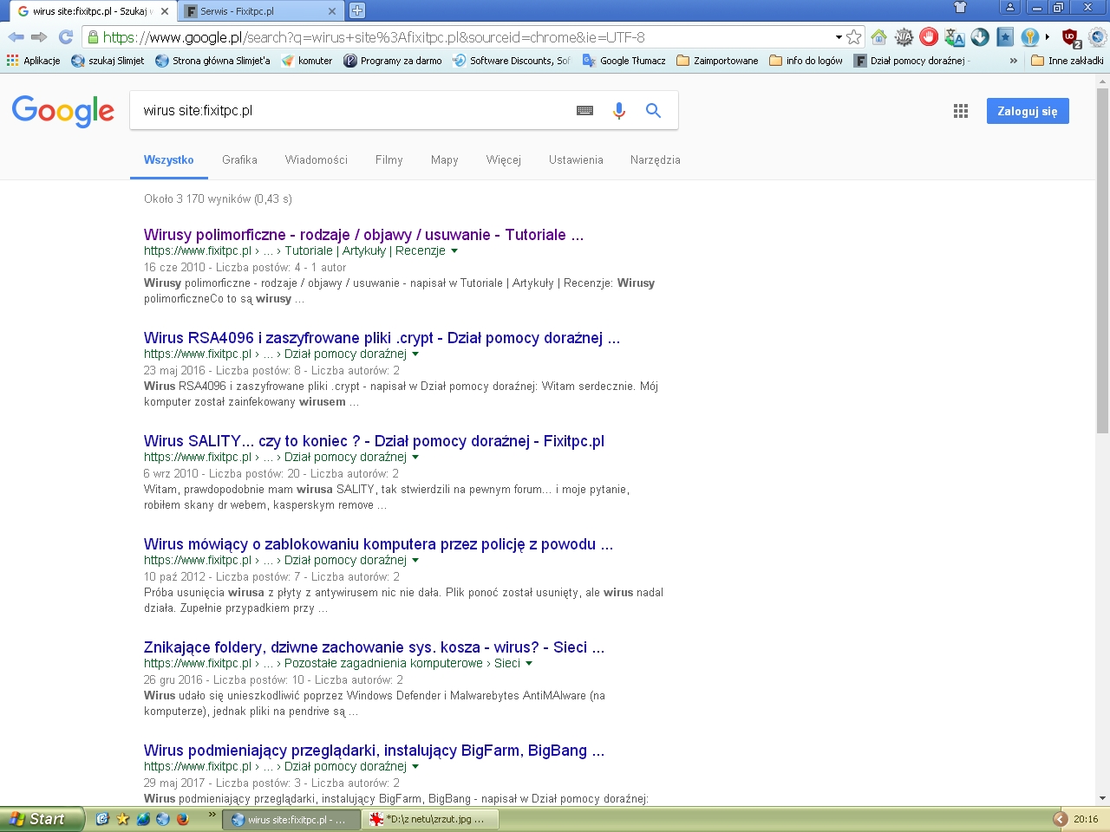Open the 'Inne zakładki' bookmarks folder
Viewport: 1110px width, 832px height.
(1067, 61)
